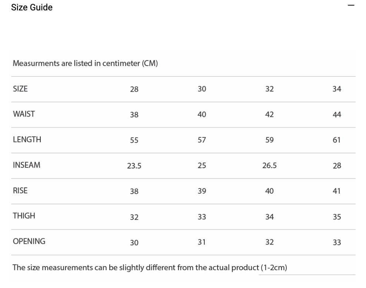Viewport: 366px width, 288px height.
Task: Click inseam value 26.5
Action: click(x=269, y=166)
